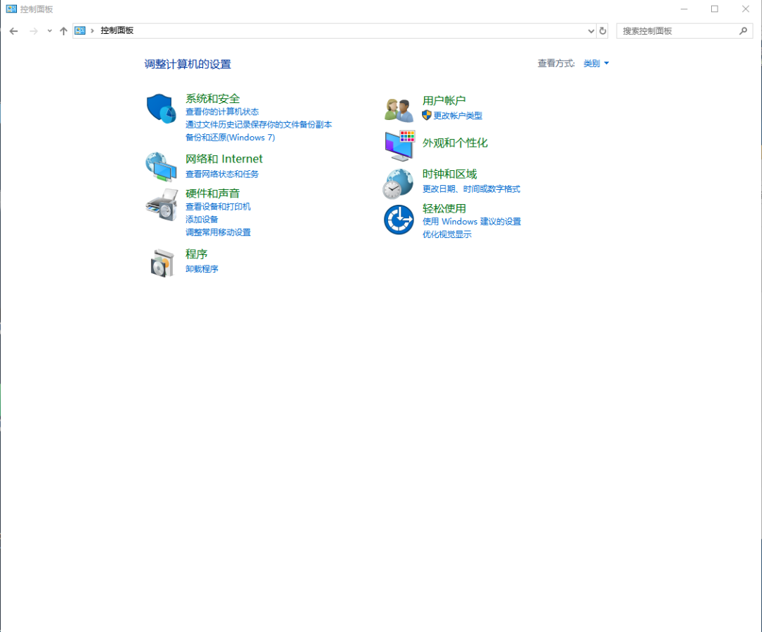The width and height of the screenshot is (762, 632).
Task: Open the recent locations dropdown arrow
Action: point(49,31)
